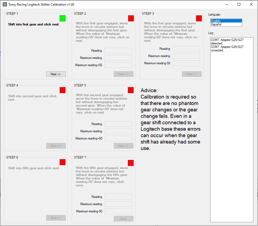Maximize the calibration window
Screen dimensions: 258x226
coord(239,5)
